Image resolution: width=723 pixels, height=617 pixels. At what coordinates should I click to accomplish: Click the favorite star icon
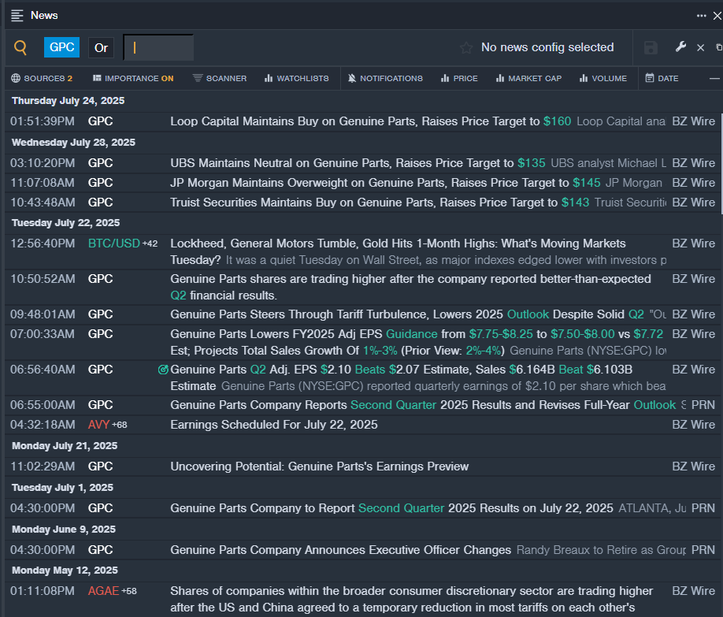pyautogui.click(x=466, y=47)
